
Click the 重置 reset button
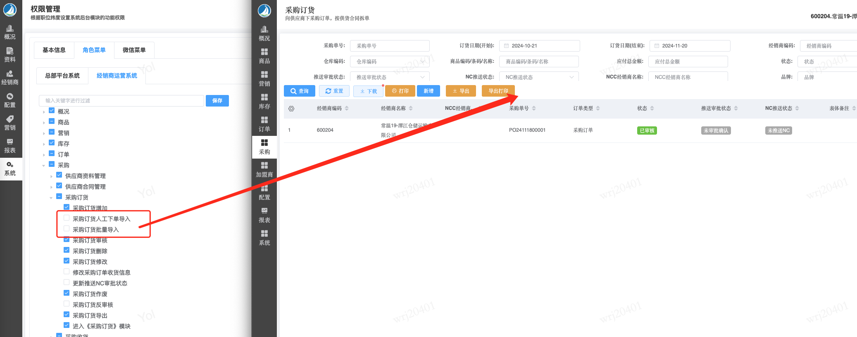click(334, 91)
